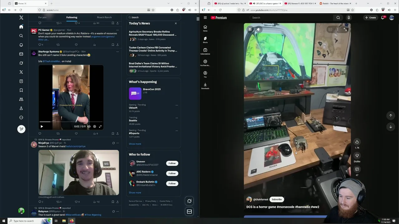This screenshot has height=224, width=399.
Task: Switch to the Roach Ranch tab
Action: (x=104, y=17)
